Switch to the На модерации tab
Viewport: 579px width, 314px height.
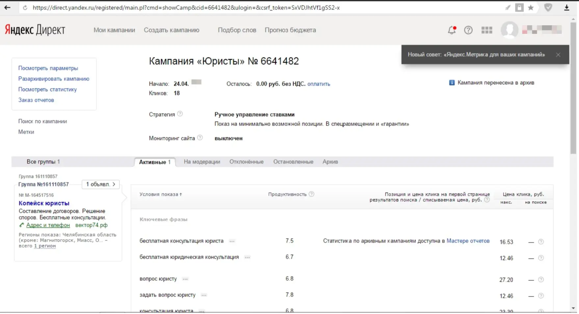(x=202, y=162)
